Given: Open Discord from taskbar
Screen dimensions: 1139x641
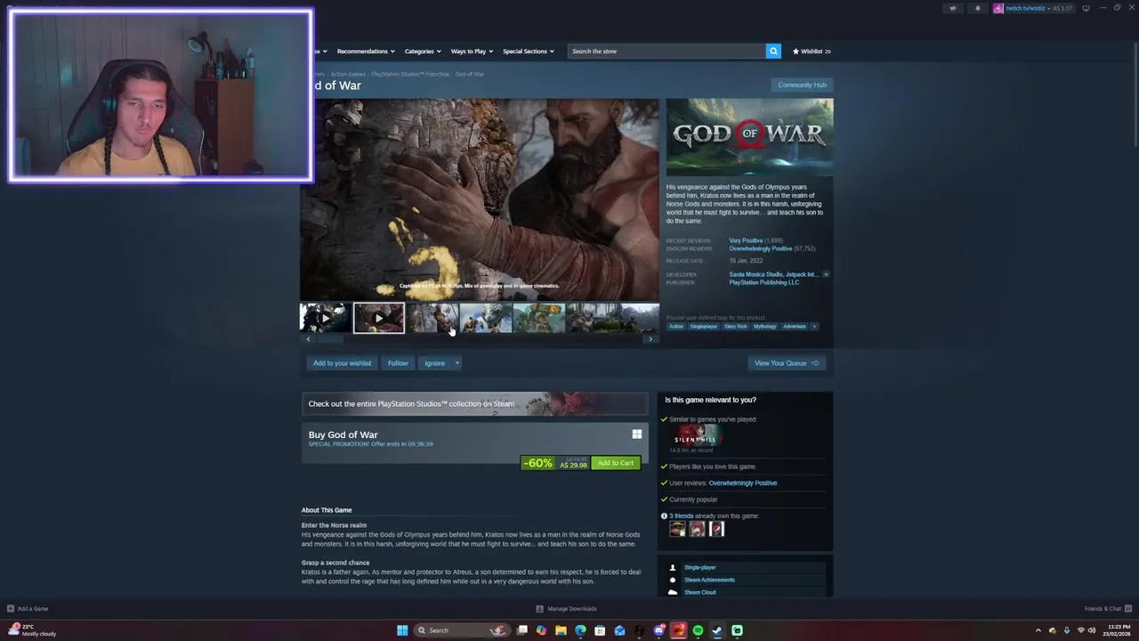Looking at the screenshot, I should (x=658, y=630).
